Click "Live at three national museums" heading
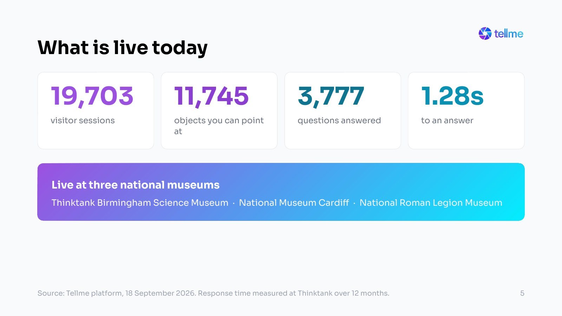Image resolution: width=562 pixels, height=316 pixels. (x=136, y=185)
